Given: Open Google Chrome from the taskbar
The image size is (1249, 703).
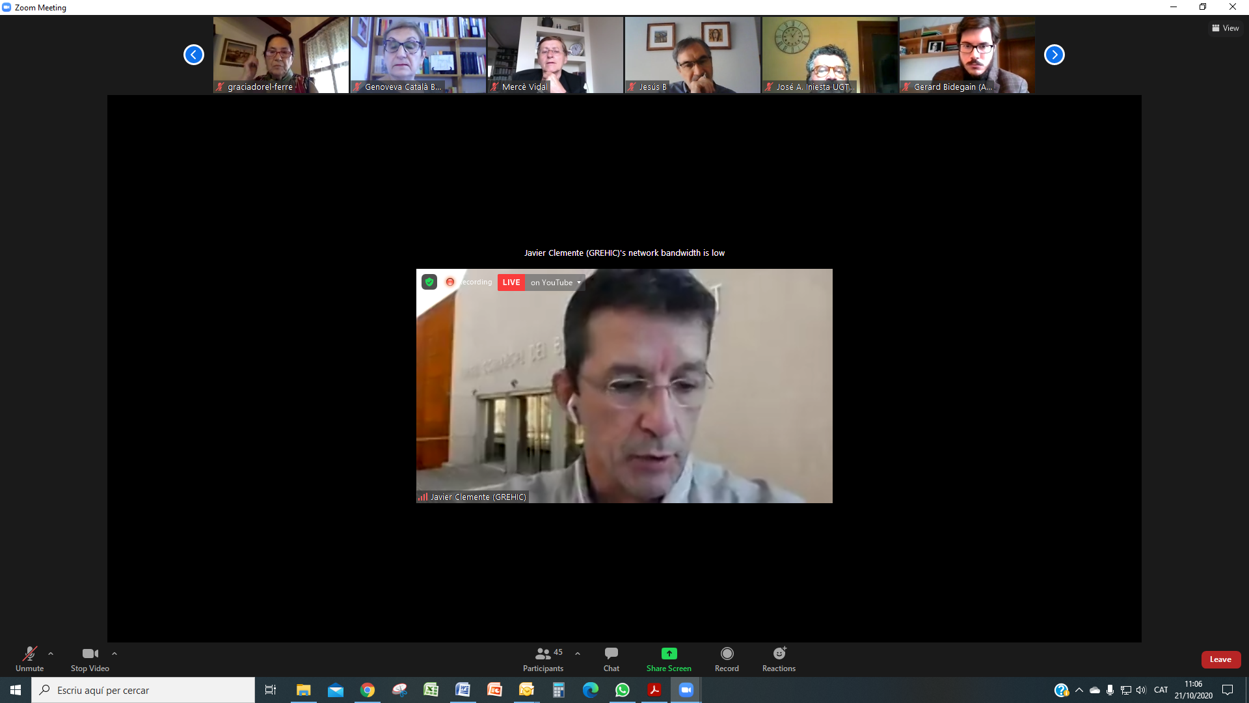Looking at the screenshot, I should [x=368, y=690].
